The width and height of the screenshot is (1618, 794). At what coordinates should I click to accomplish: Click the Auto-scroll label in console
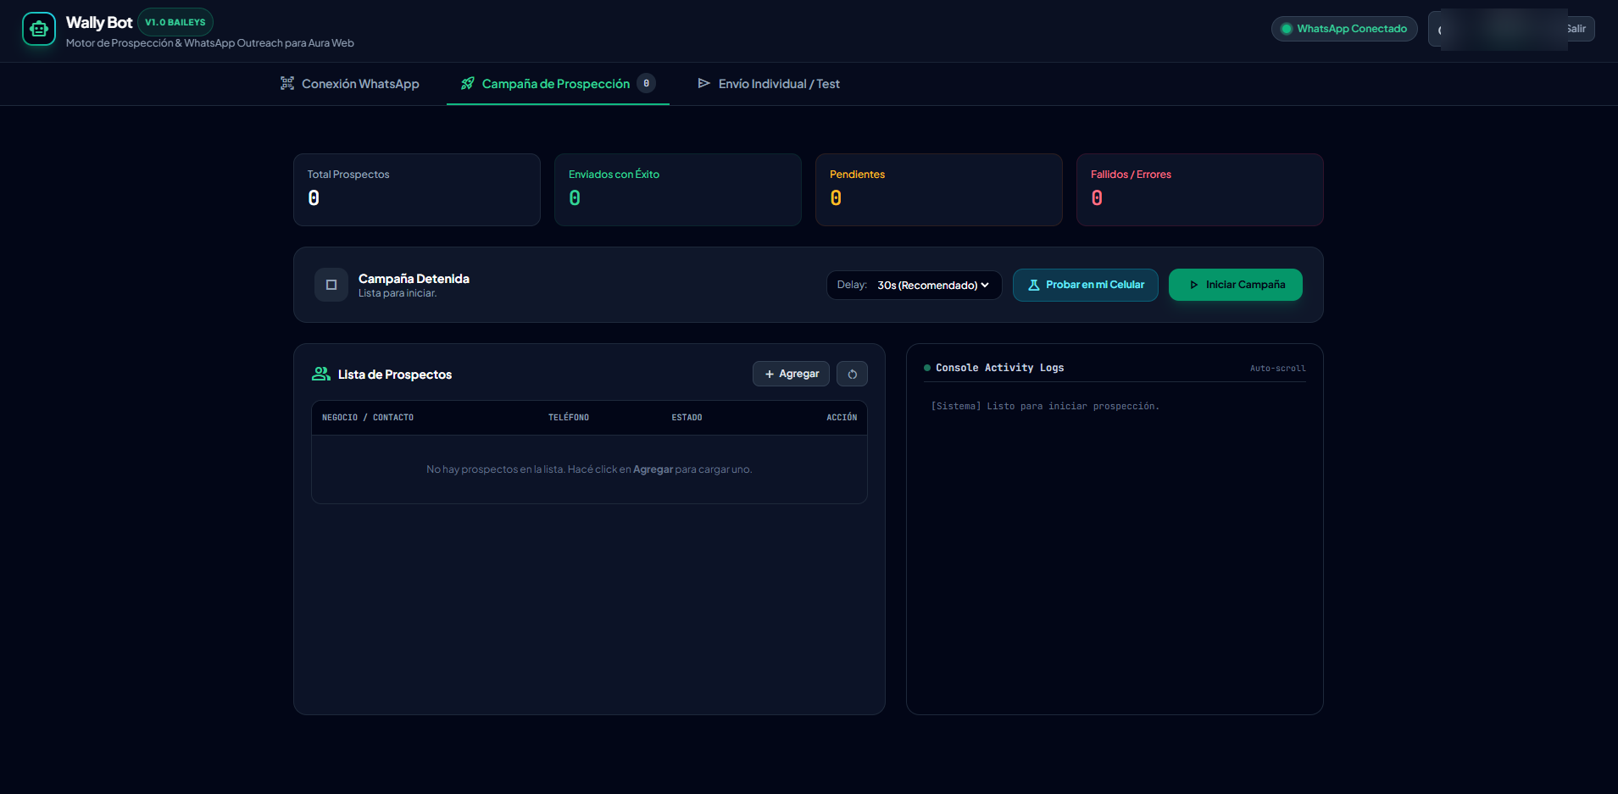click(1278, 369)
